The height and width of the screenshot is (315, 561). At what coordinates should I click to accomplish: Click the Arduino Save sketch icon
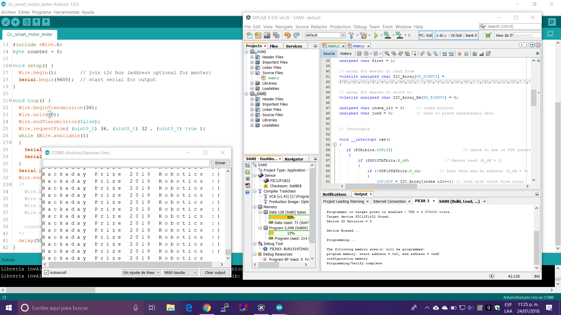pyautogui.click(x=46, y=22)
